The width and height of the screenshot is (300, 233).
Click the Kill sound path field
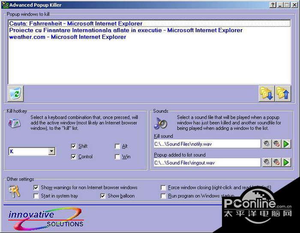coord(207,144)
